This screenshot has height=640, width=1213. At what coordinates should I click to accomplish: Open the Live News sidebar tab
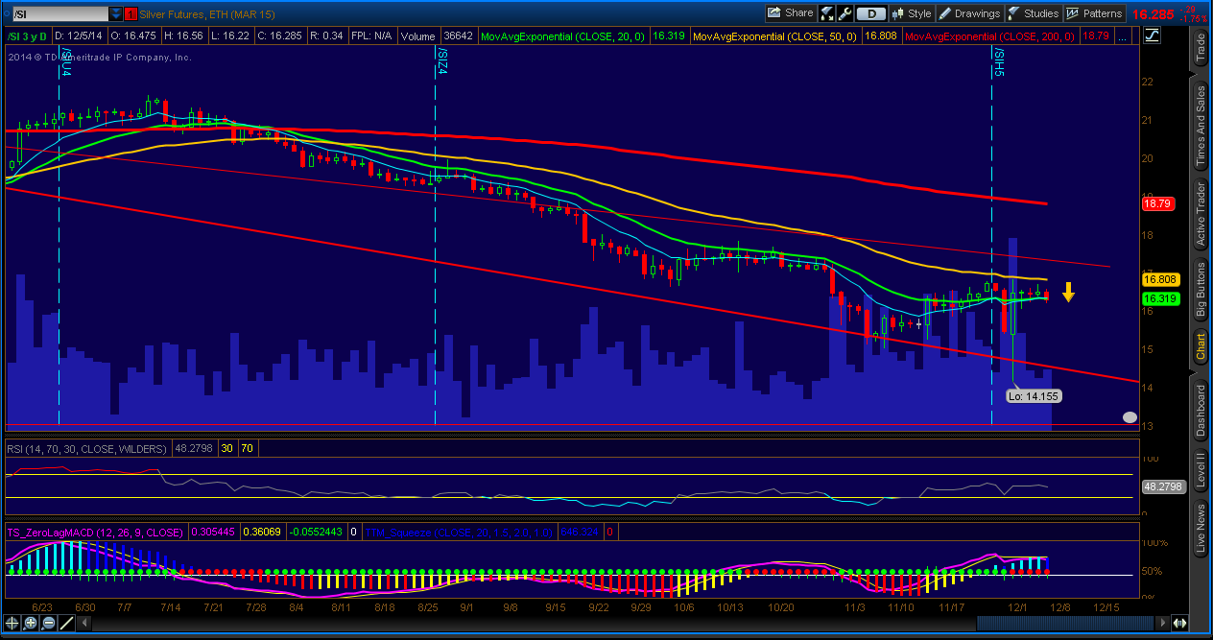pos(1201,528)
